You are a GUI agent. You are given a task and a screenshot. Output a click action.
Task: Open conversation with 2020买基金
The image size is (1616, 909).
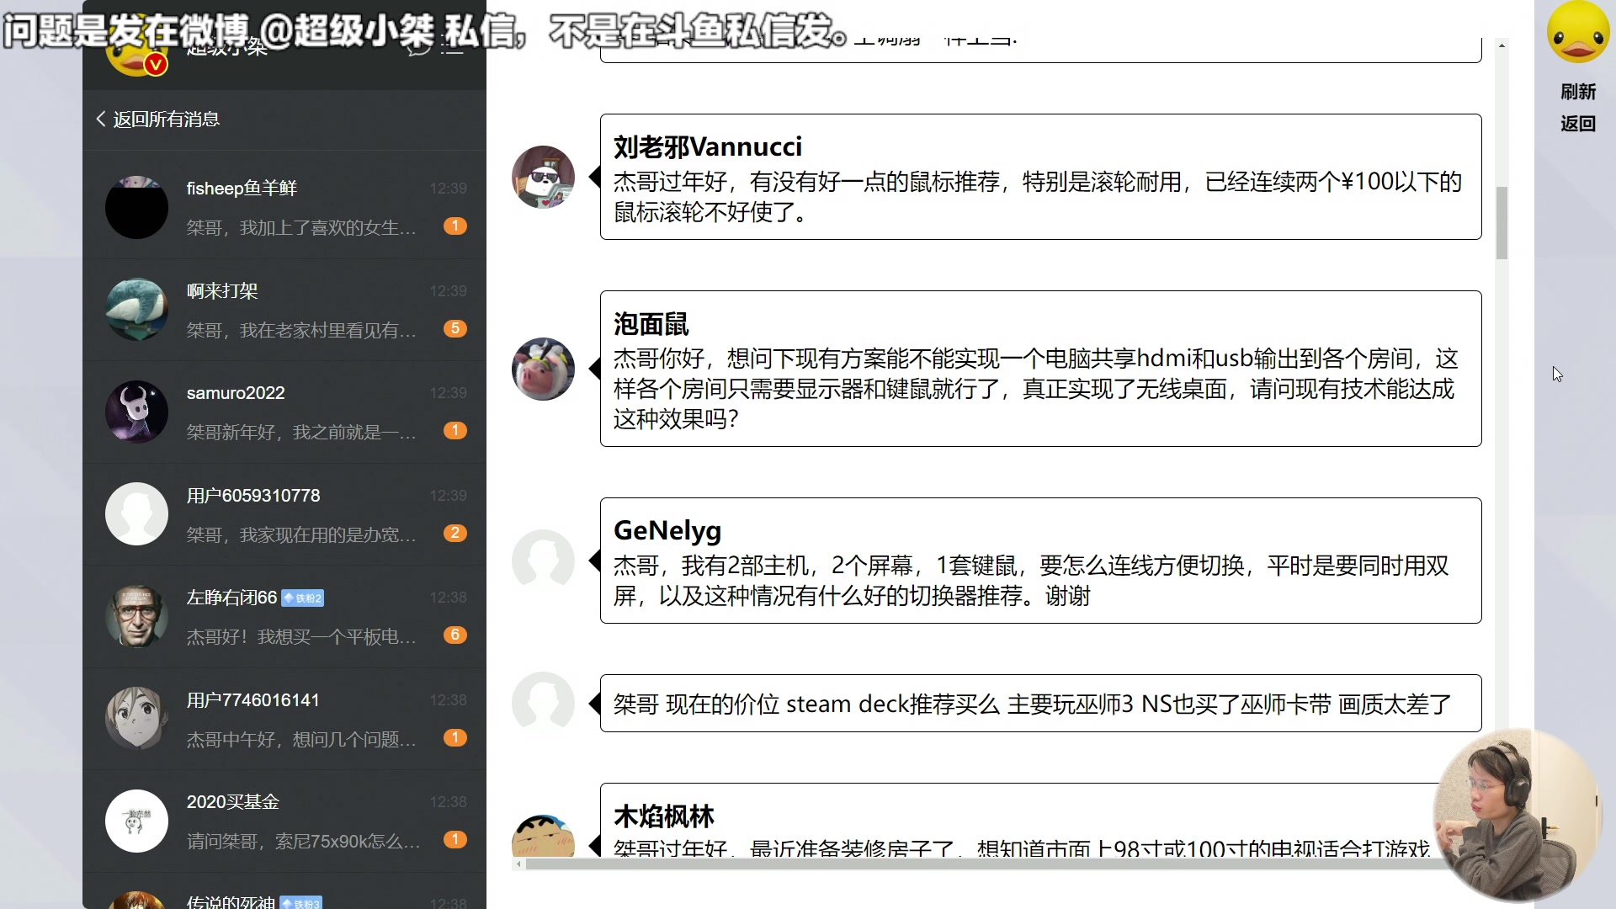(x=284, y=821)
